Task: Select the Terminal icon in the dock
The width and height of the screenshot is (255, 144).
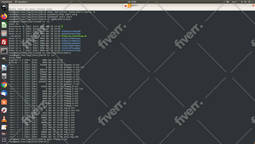Action: click(4, 51)
